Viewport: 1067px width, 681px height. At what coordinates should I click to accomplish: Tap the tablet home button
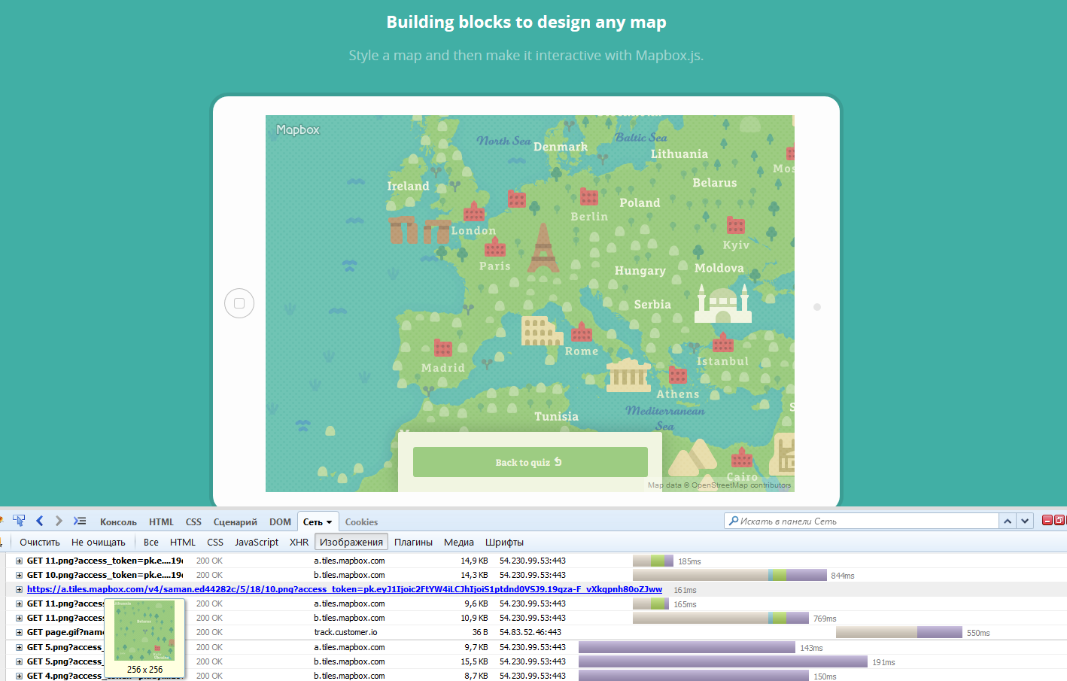239,303
